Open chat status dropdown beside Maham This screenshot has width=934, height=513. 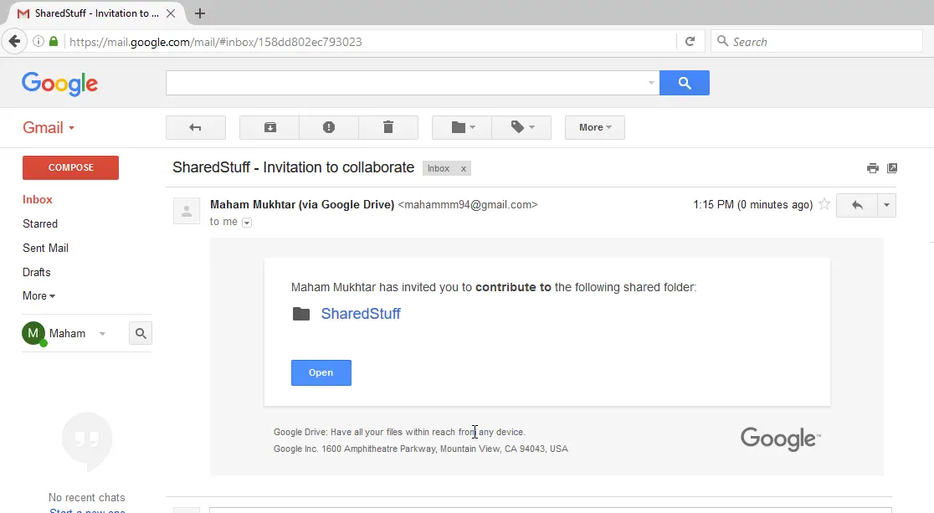tap(102, 334)
